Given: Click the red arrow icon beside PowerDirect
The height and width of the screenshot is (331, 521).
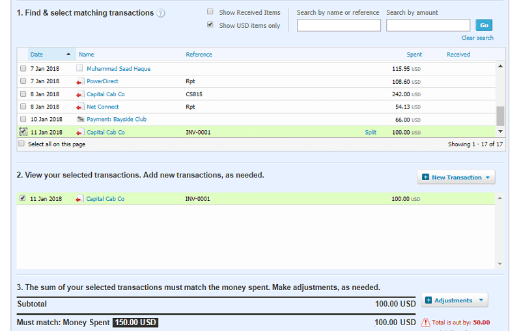Looking at the screenshot, I should pos(79,81).
